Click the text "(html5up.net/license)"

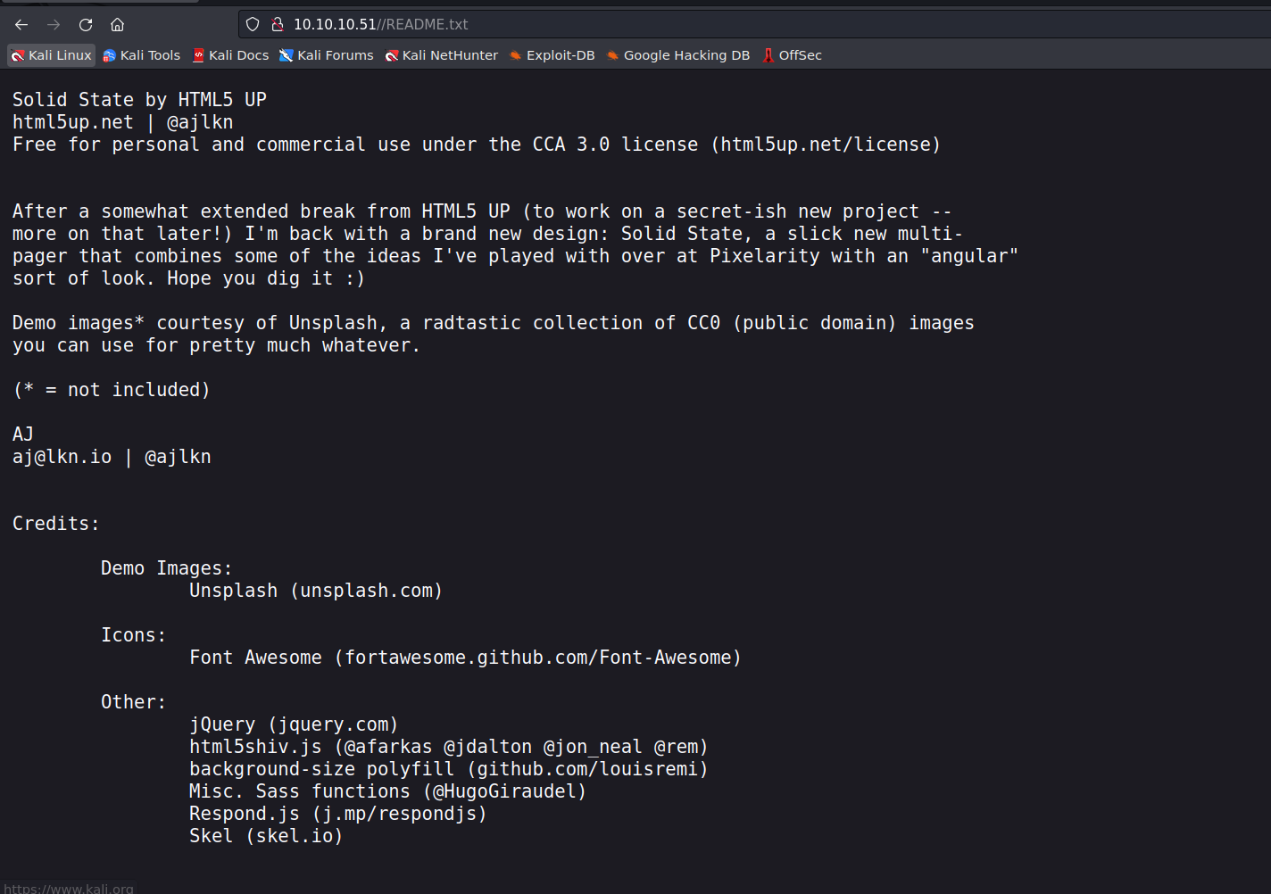(x=826, y=145)
